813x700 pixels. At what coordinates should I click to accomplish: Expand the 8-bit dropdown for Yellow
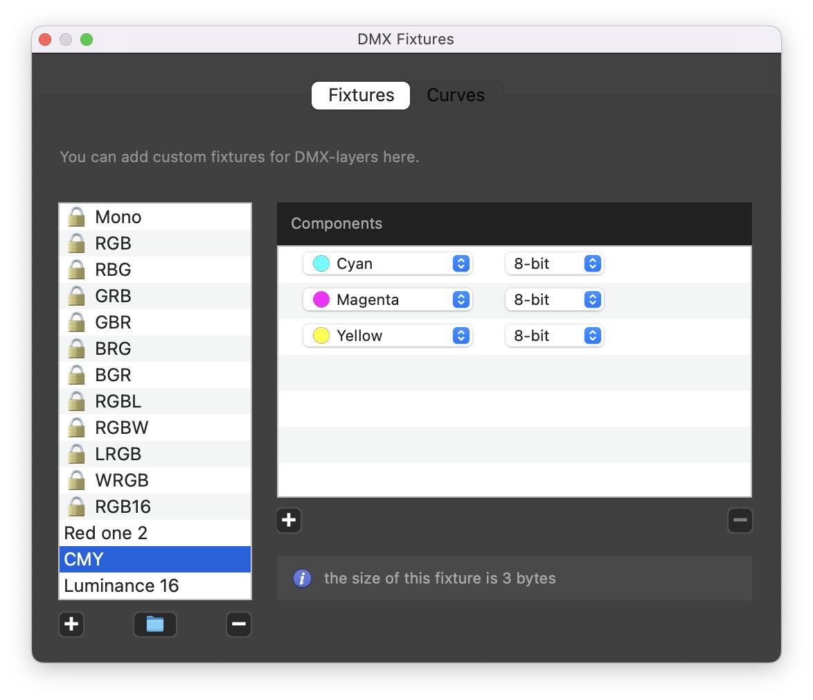pyautogui.click(x=554, y=335)
